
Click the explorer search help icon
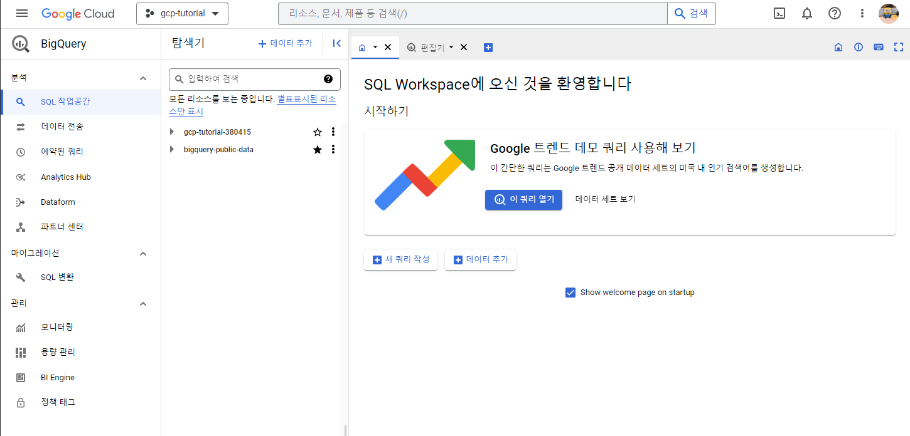[x=328, y=79]
